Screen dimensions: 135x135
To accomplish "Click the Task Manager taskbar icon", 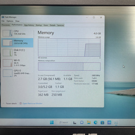I will [116, 123].
